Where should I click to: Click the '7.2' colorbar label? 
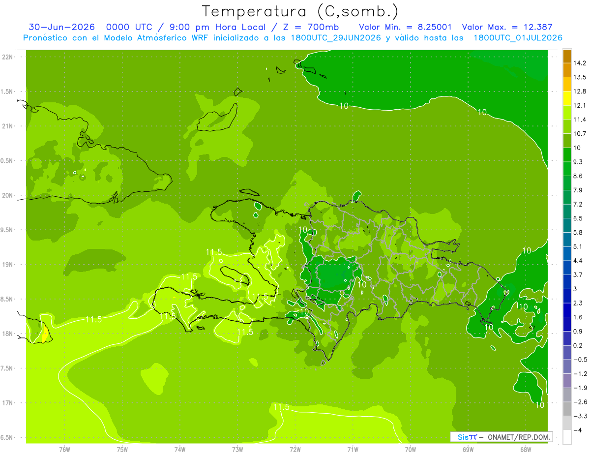coord(578,204)
